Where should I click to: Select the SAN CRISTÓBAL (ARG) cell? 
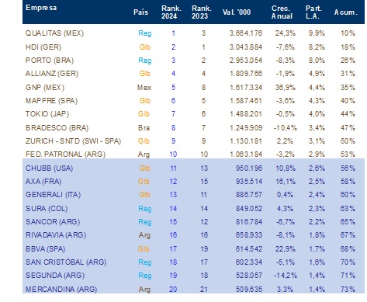(x=66, y=262)
